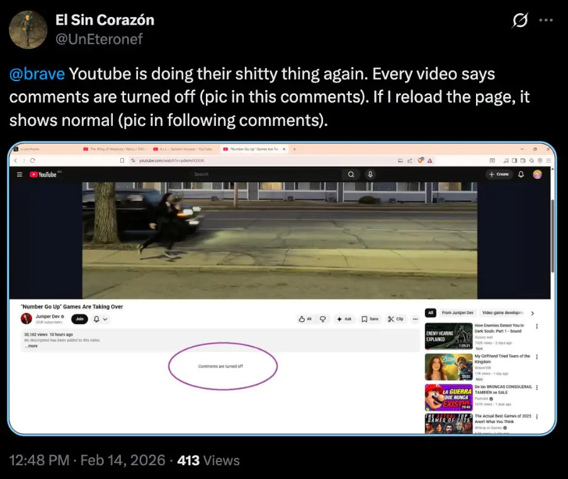This screenshot has height=479, width=568.
Task: Open The Actual Best Games of 2025 title
Action: (x=503, y=419)
